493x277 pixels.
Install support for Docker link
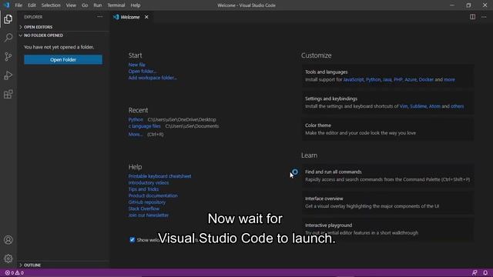(x=426, y=79)
